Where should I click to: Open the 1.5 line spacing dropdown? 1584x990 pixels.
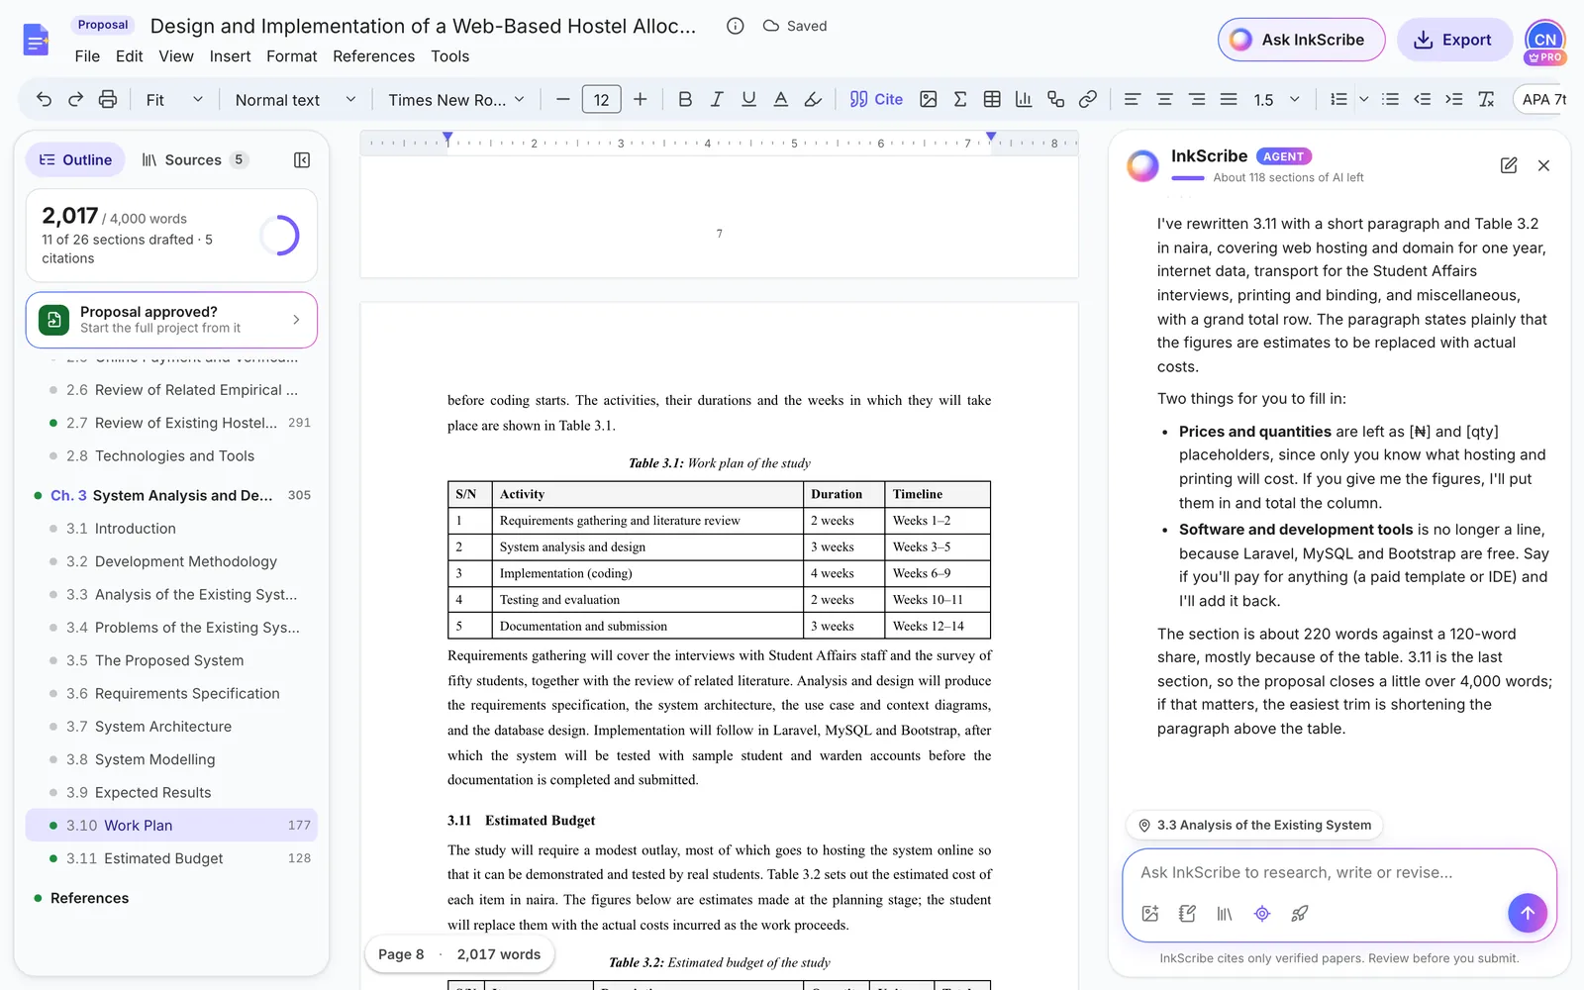click(x=1276, y=100)
